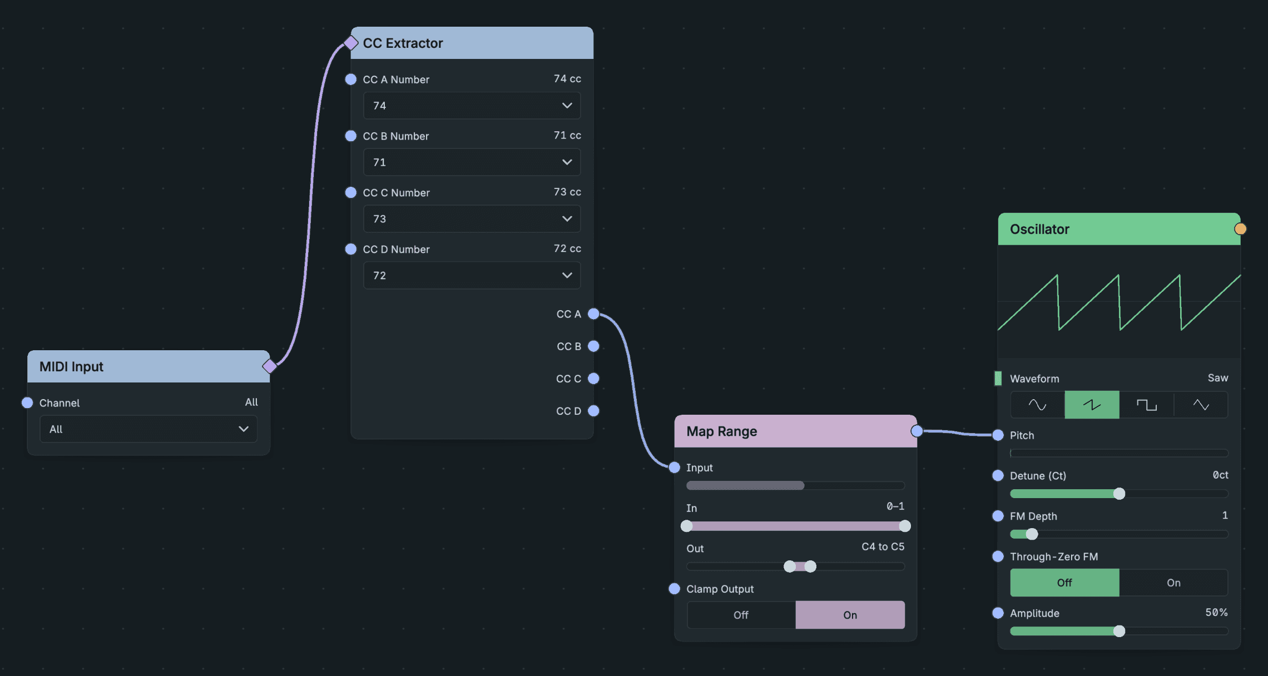Select the Map Range node title bar
This screenshot has height=676, width=1268.
click(x=795, y=431)
